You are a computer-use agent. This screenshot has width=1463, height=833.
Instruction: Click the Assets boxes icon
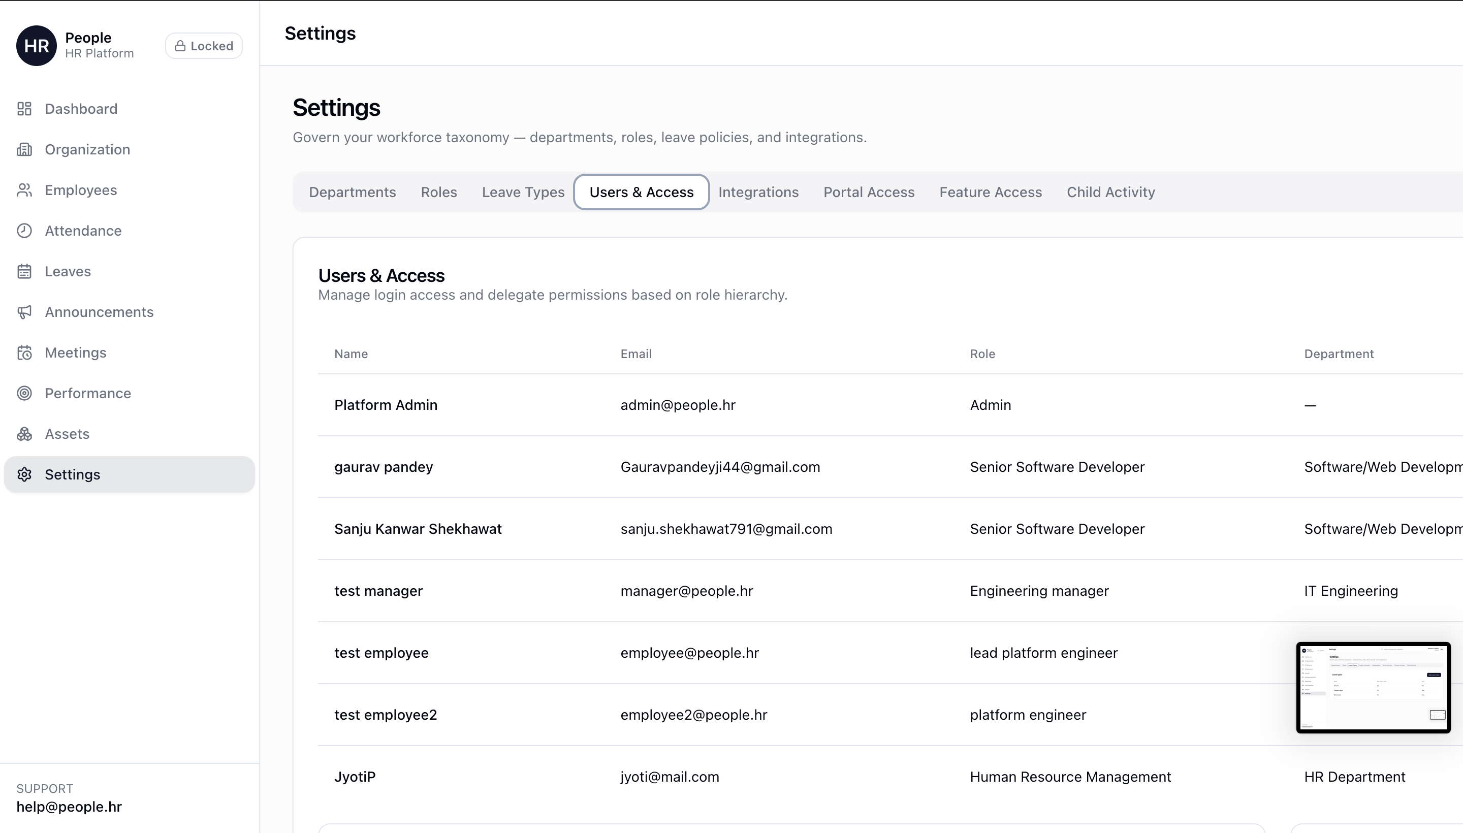tap(24, 434)
